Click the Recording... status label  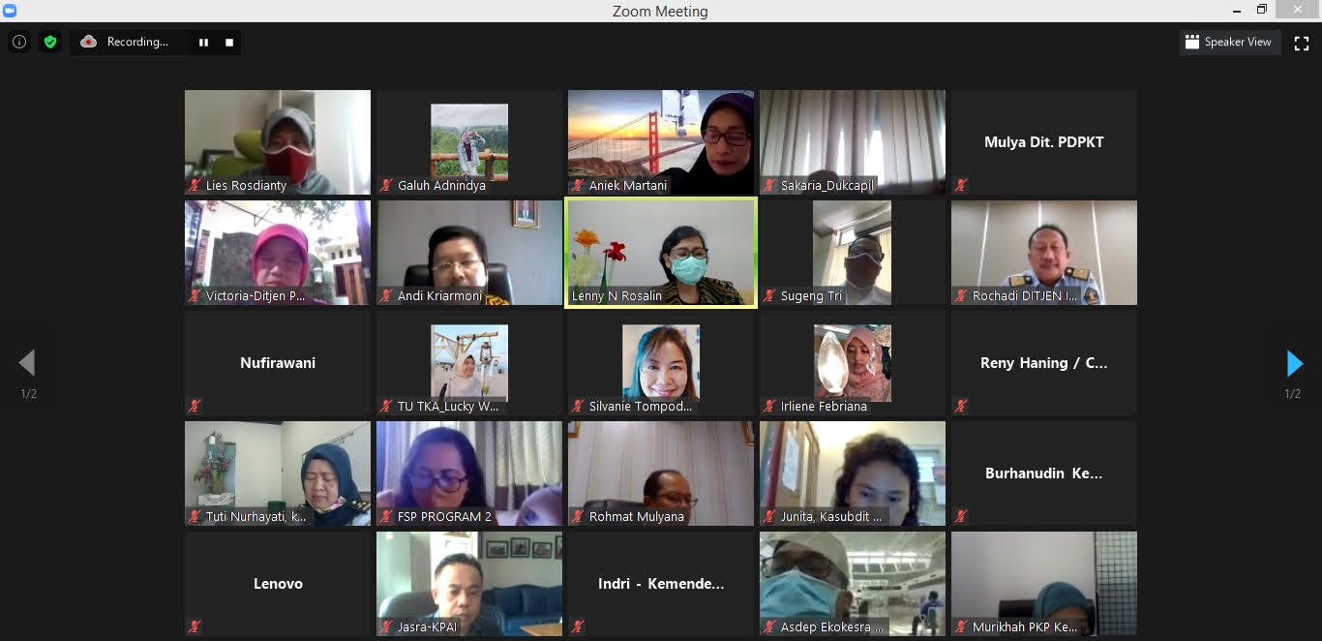pyautogui.click(x=136, y=43)
